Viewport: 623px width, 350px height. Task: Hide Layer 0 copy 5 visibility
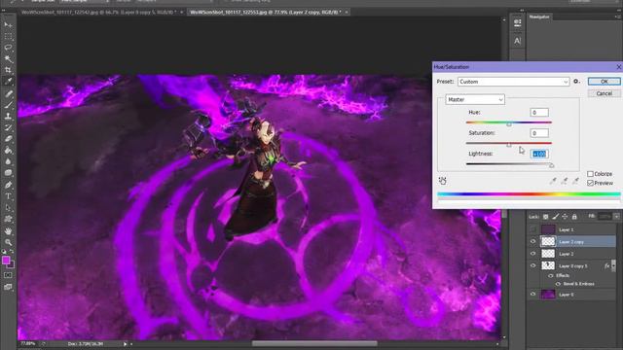[533, 265]
